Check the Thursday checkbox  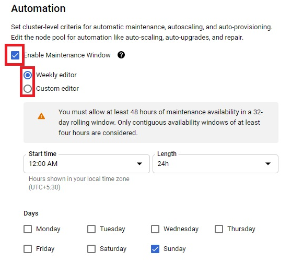[219, 229]
